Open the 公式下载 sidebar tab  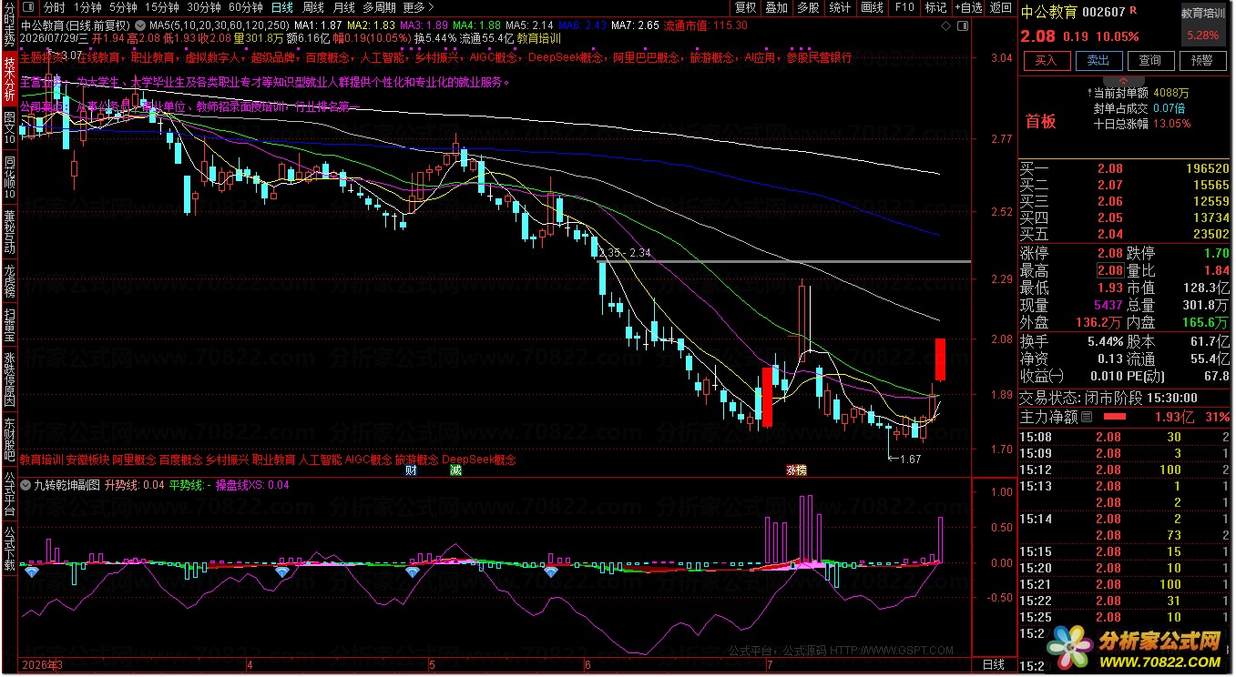9,546
